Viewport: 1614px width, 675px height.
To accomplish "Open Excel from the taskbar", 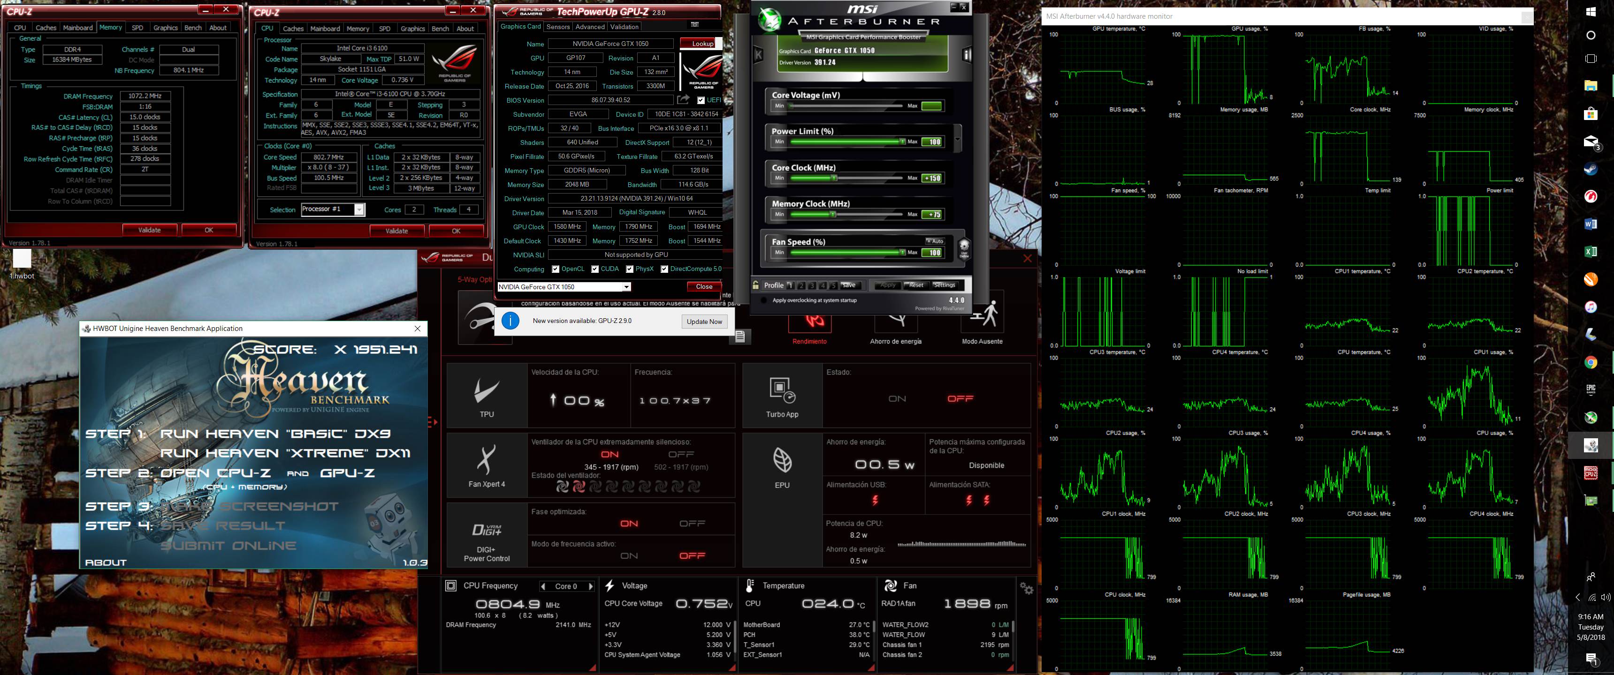I will pyautogui.click(x=1590, y=252).
